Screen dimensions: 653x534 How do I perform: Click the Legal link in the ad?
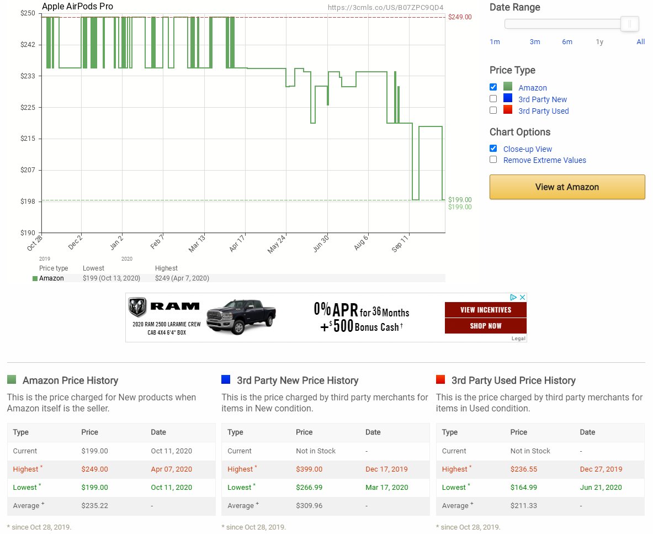tap(518, 339)
